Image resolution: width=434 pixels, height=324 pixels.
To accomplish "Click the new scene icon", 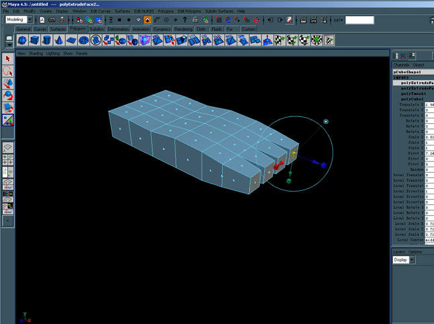I will [x=42, y=20].
